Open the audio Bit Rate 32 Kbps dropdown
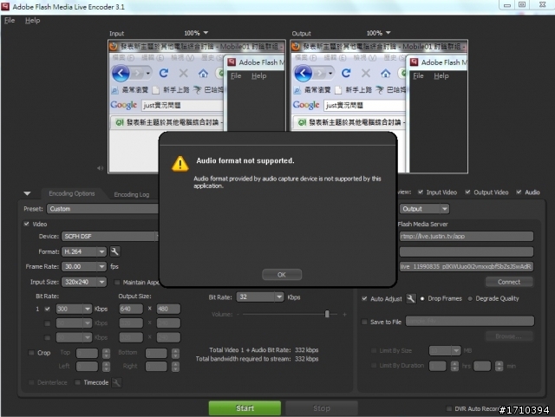 click(x=260, y=297)
